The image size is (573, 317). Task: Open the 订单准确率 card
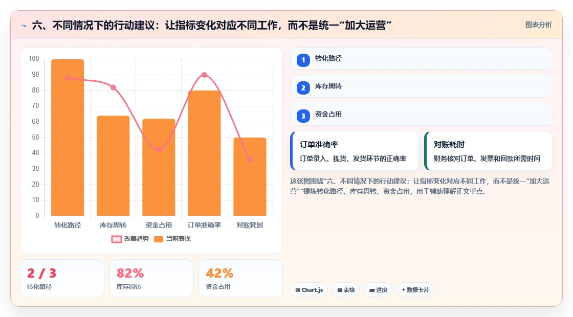[355, 151]
